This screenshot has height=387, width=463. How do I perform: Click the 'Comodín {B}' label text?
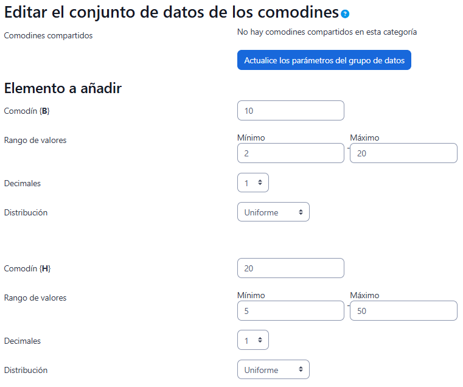coord(27,111)
